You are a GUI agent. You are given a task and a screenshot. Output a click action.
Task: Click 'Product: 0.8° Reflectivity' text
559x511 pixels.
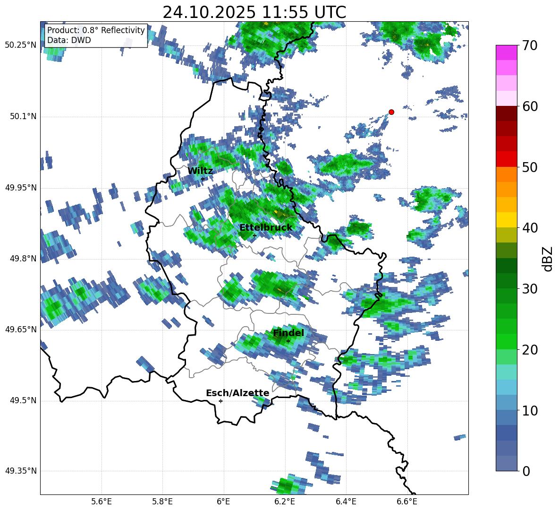click(x=96, y=30)
